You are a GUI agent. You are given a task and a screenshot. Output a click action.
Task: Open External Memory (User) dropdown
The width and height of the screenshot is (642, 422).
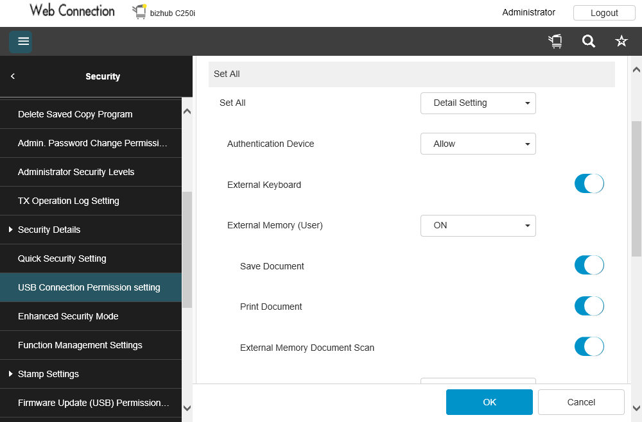point(478,225)
